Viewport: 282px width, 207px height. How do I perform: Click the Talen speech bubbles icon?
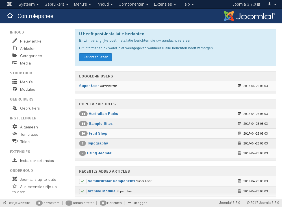coord(15,141)
